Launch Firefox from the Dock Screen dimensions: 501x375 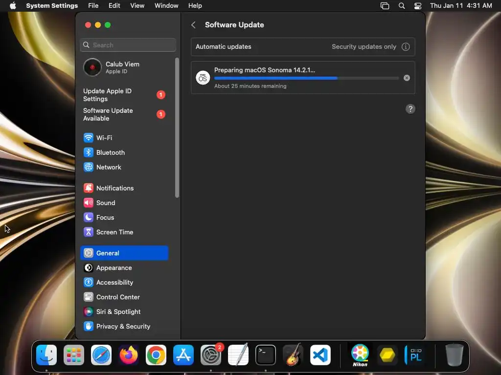pyautogui.click(x=129, y=355)
